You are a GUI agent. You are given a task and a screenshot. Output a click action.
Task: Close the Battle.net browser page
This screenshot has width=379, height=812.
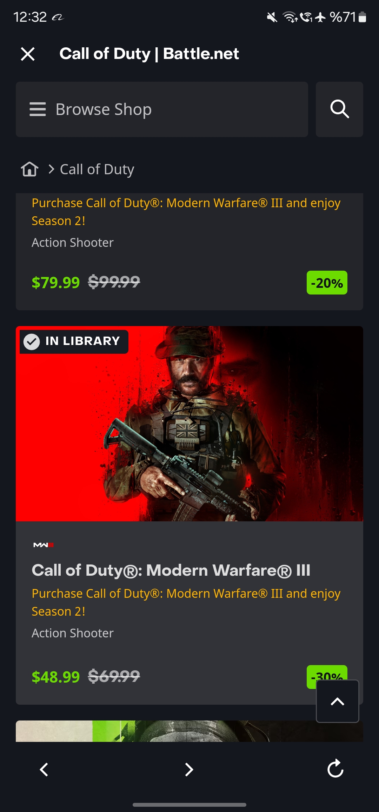pos(28,54)
